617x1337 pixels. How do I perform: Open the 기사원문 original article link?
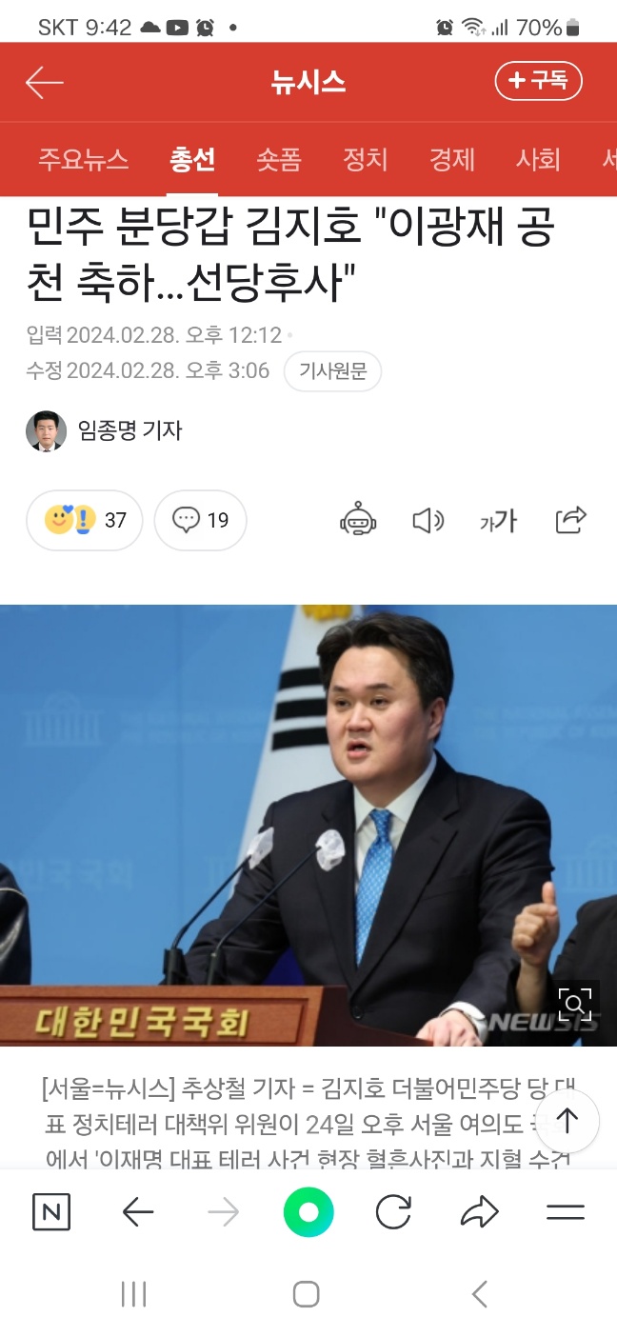[x=332, y=371]
